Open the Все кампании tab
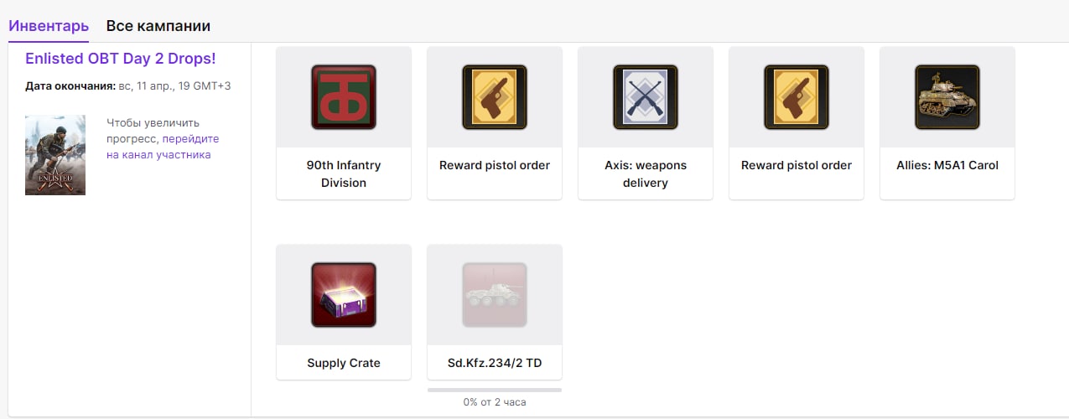The height and width of the screenshot is (419, 1069). pyautogui.click(x=158, y=26)
